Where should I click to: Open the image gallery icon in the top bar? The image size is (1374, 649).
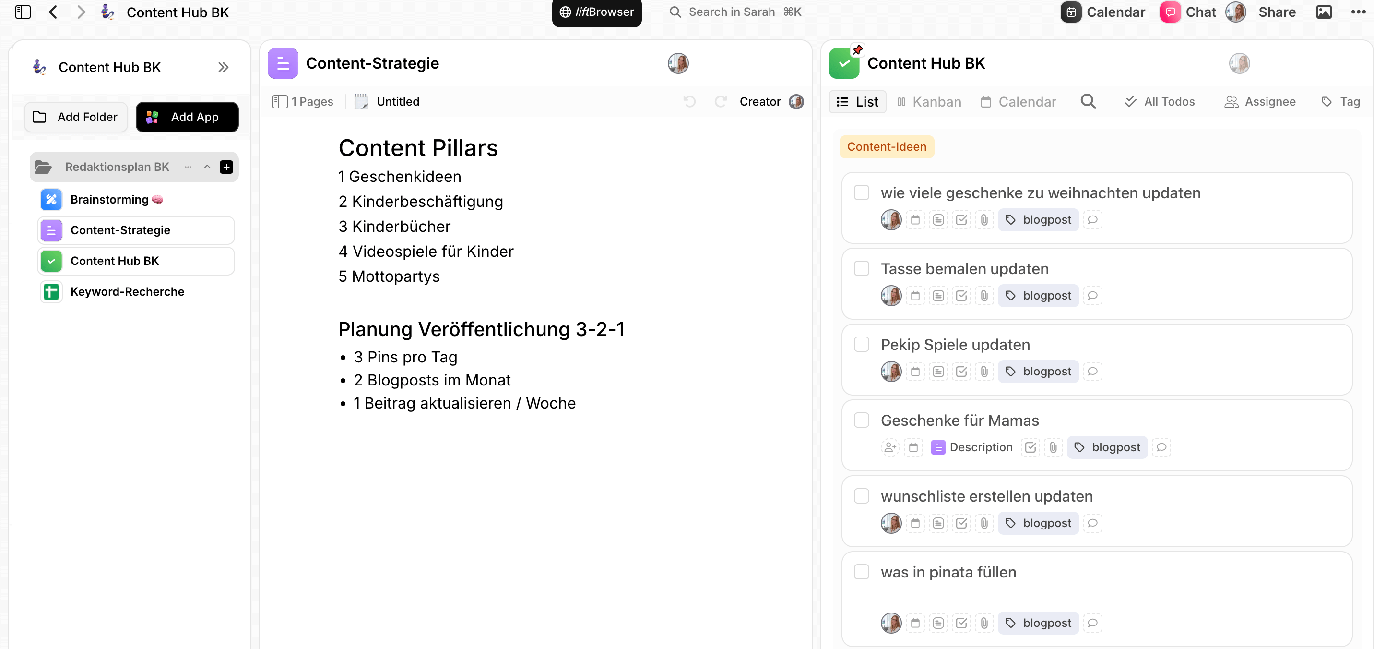[x=1324, y=12]
